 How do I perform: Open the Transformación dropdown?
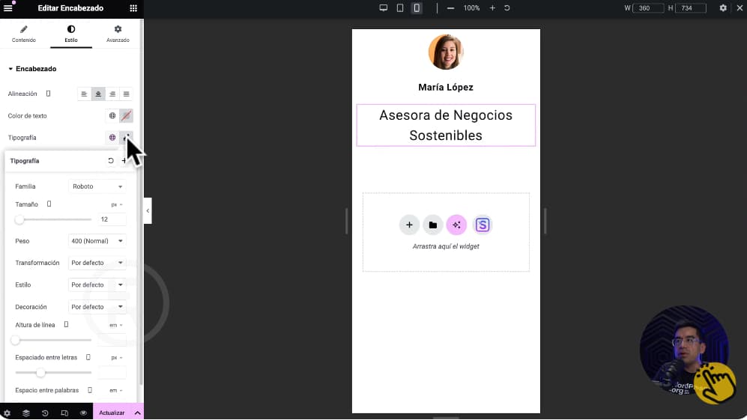[97, 263]
